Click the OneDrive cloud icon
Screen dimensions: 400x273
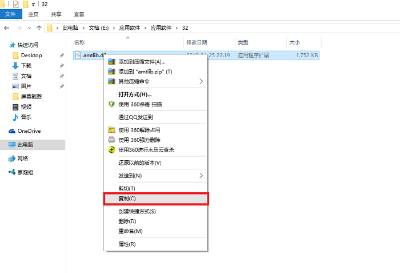[12, 131]
